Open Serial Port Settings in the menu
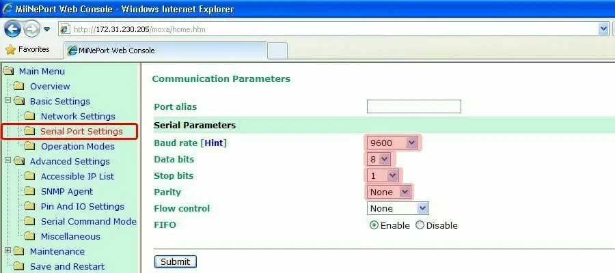The width and height of the screenshot is (615, 273). pyautogui.click(x=81, y=131)
